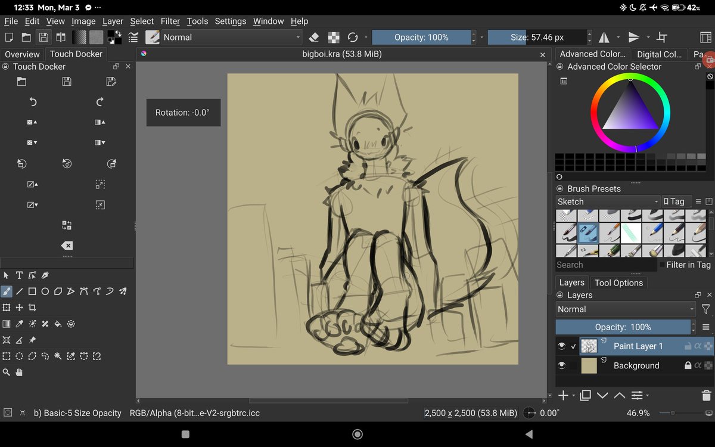The image size is (715, 447).
Task: Select the Color Sampler eyedropper tool
Action: click(19, 324)
